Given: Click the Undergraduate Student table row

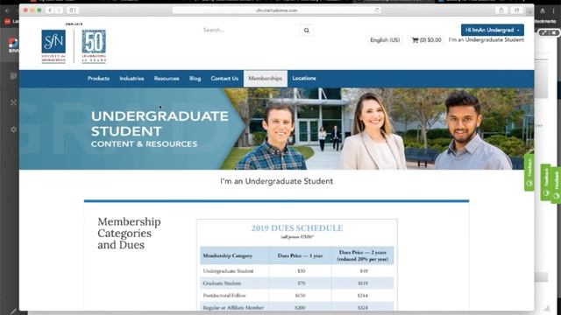Looking at the screenshot, I should pyautogui.click(x=297, y=271).
